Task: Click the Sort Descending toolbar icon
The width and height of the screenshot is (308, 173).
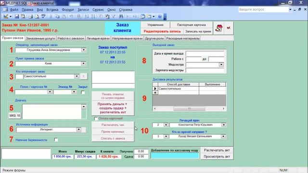Action: click(93, 16)
